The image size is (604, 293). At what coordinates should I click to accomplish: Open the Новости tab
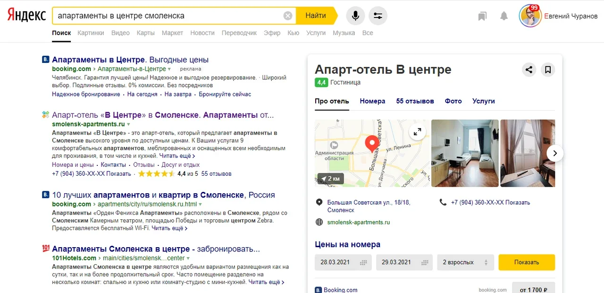pyautogui.click(x=202, y=33)
